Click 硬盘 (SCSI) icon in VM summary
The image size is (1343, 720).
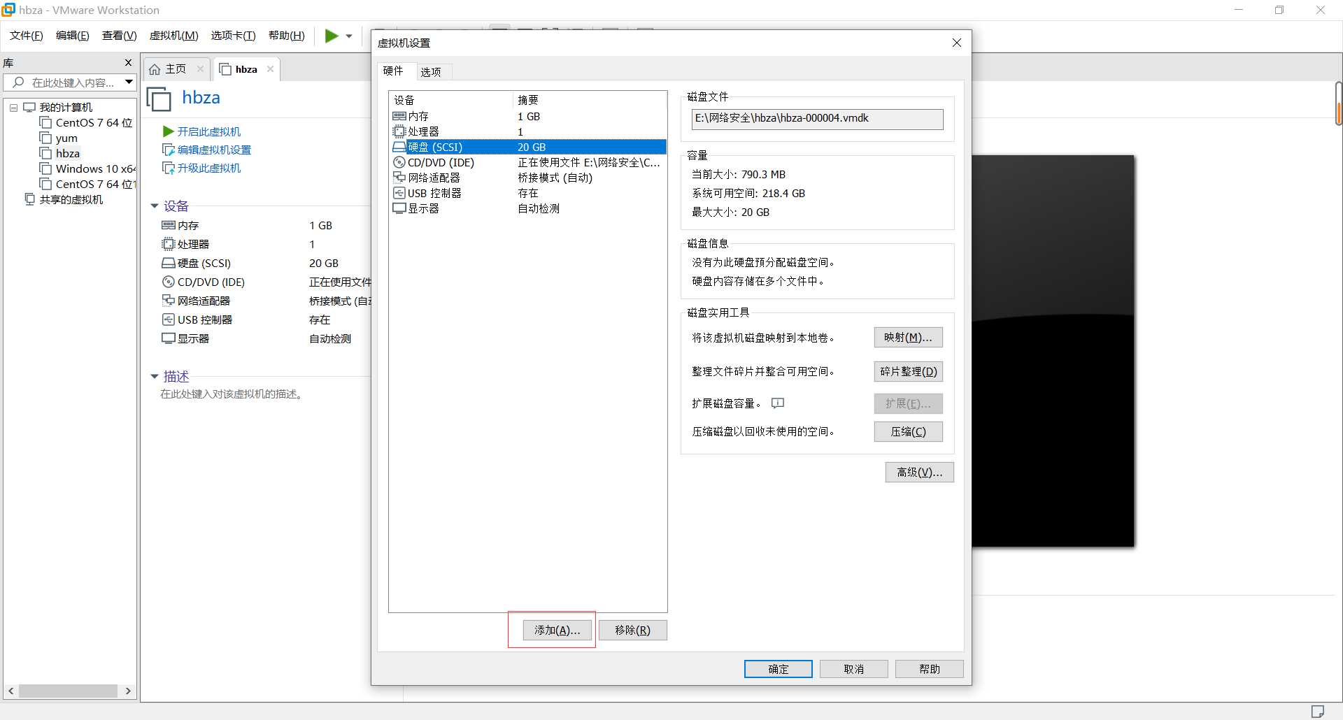point(169,264)
